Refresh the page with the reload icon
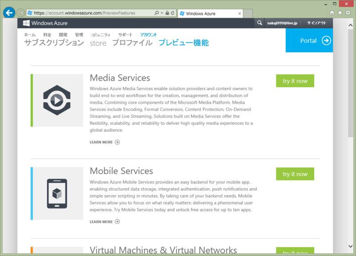Image resolution: width=356 pixels, height=256 pixels. (173, 13)
